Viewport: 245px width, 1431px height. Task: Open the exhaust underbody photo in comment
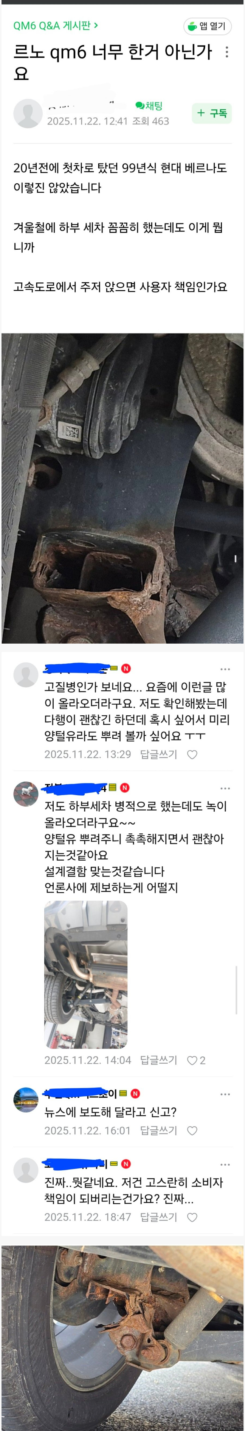coord(86,974)
